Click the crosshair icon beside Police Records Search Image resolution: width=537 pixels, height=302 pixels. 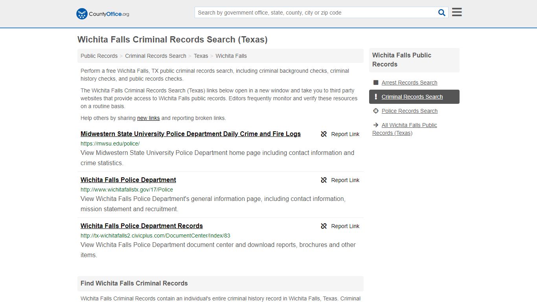point(376,111)
